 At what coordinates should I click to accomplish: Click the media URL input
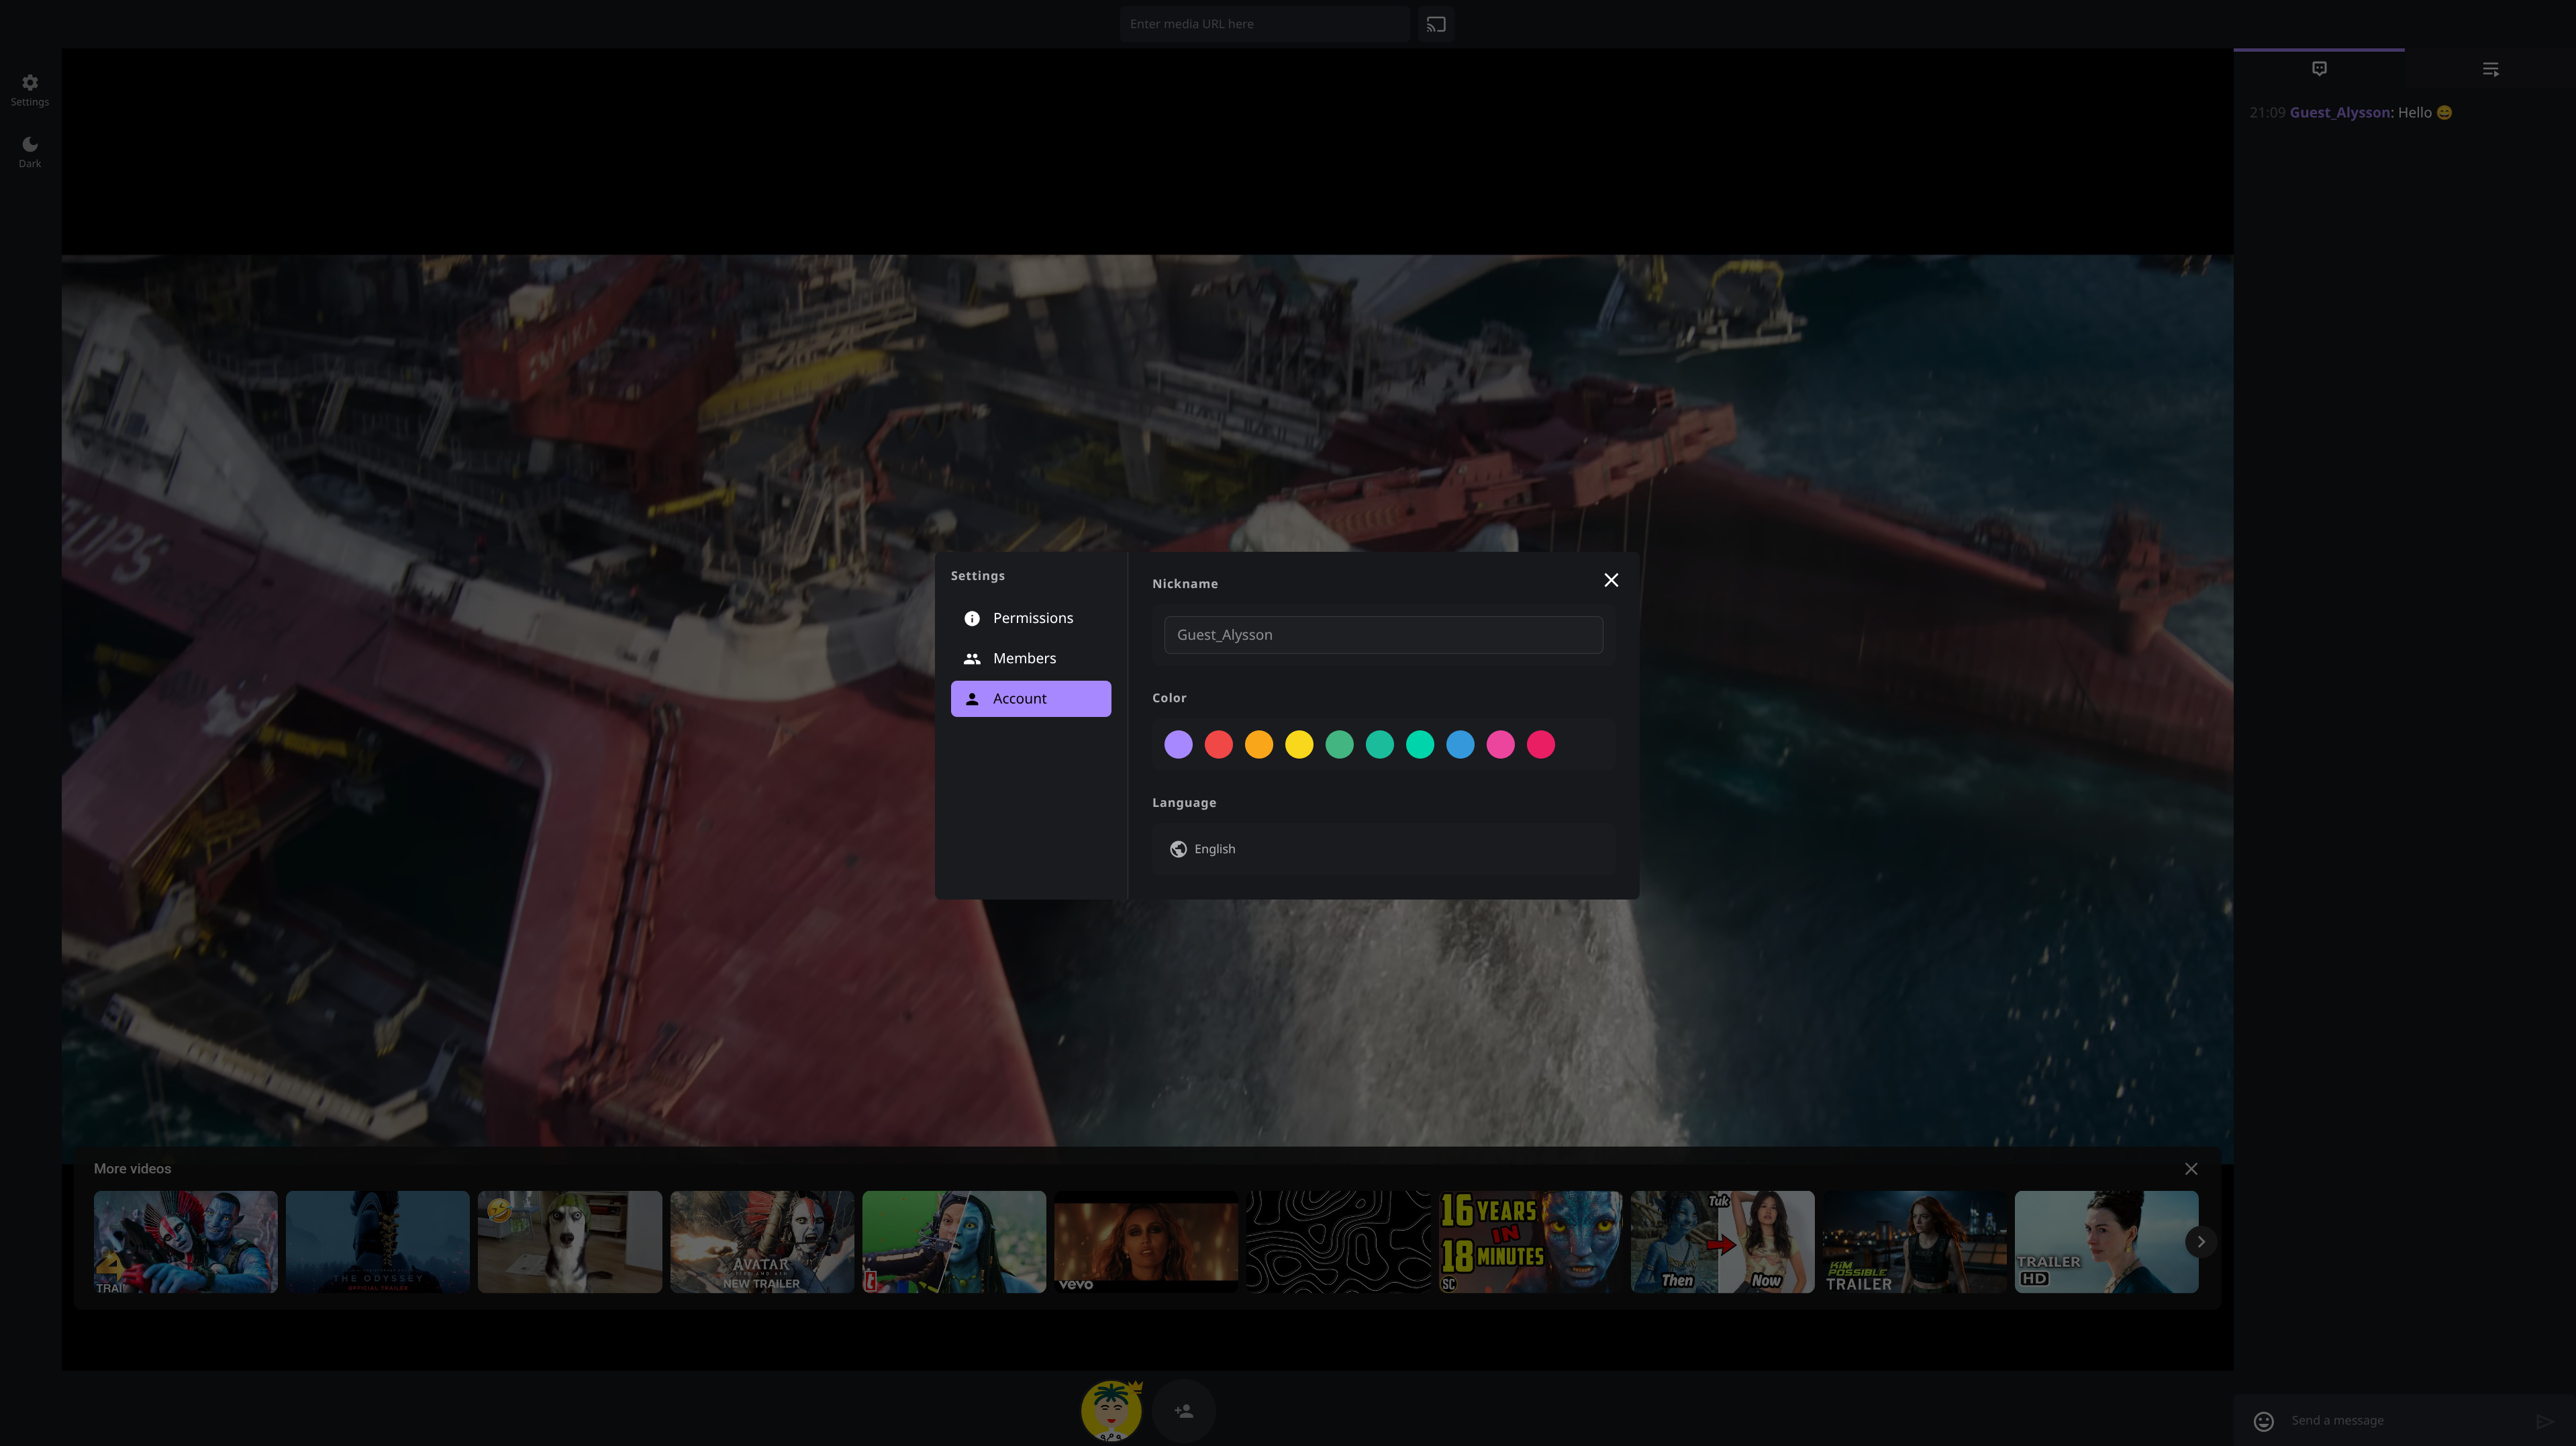(1264, 24)
